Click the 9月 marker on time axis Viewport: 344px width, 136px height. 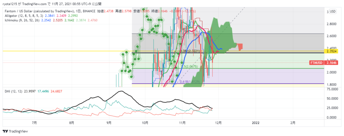click(109, 123)
